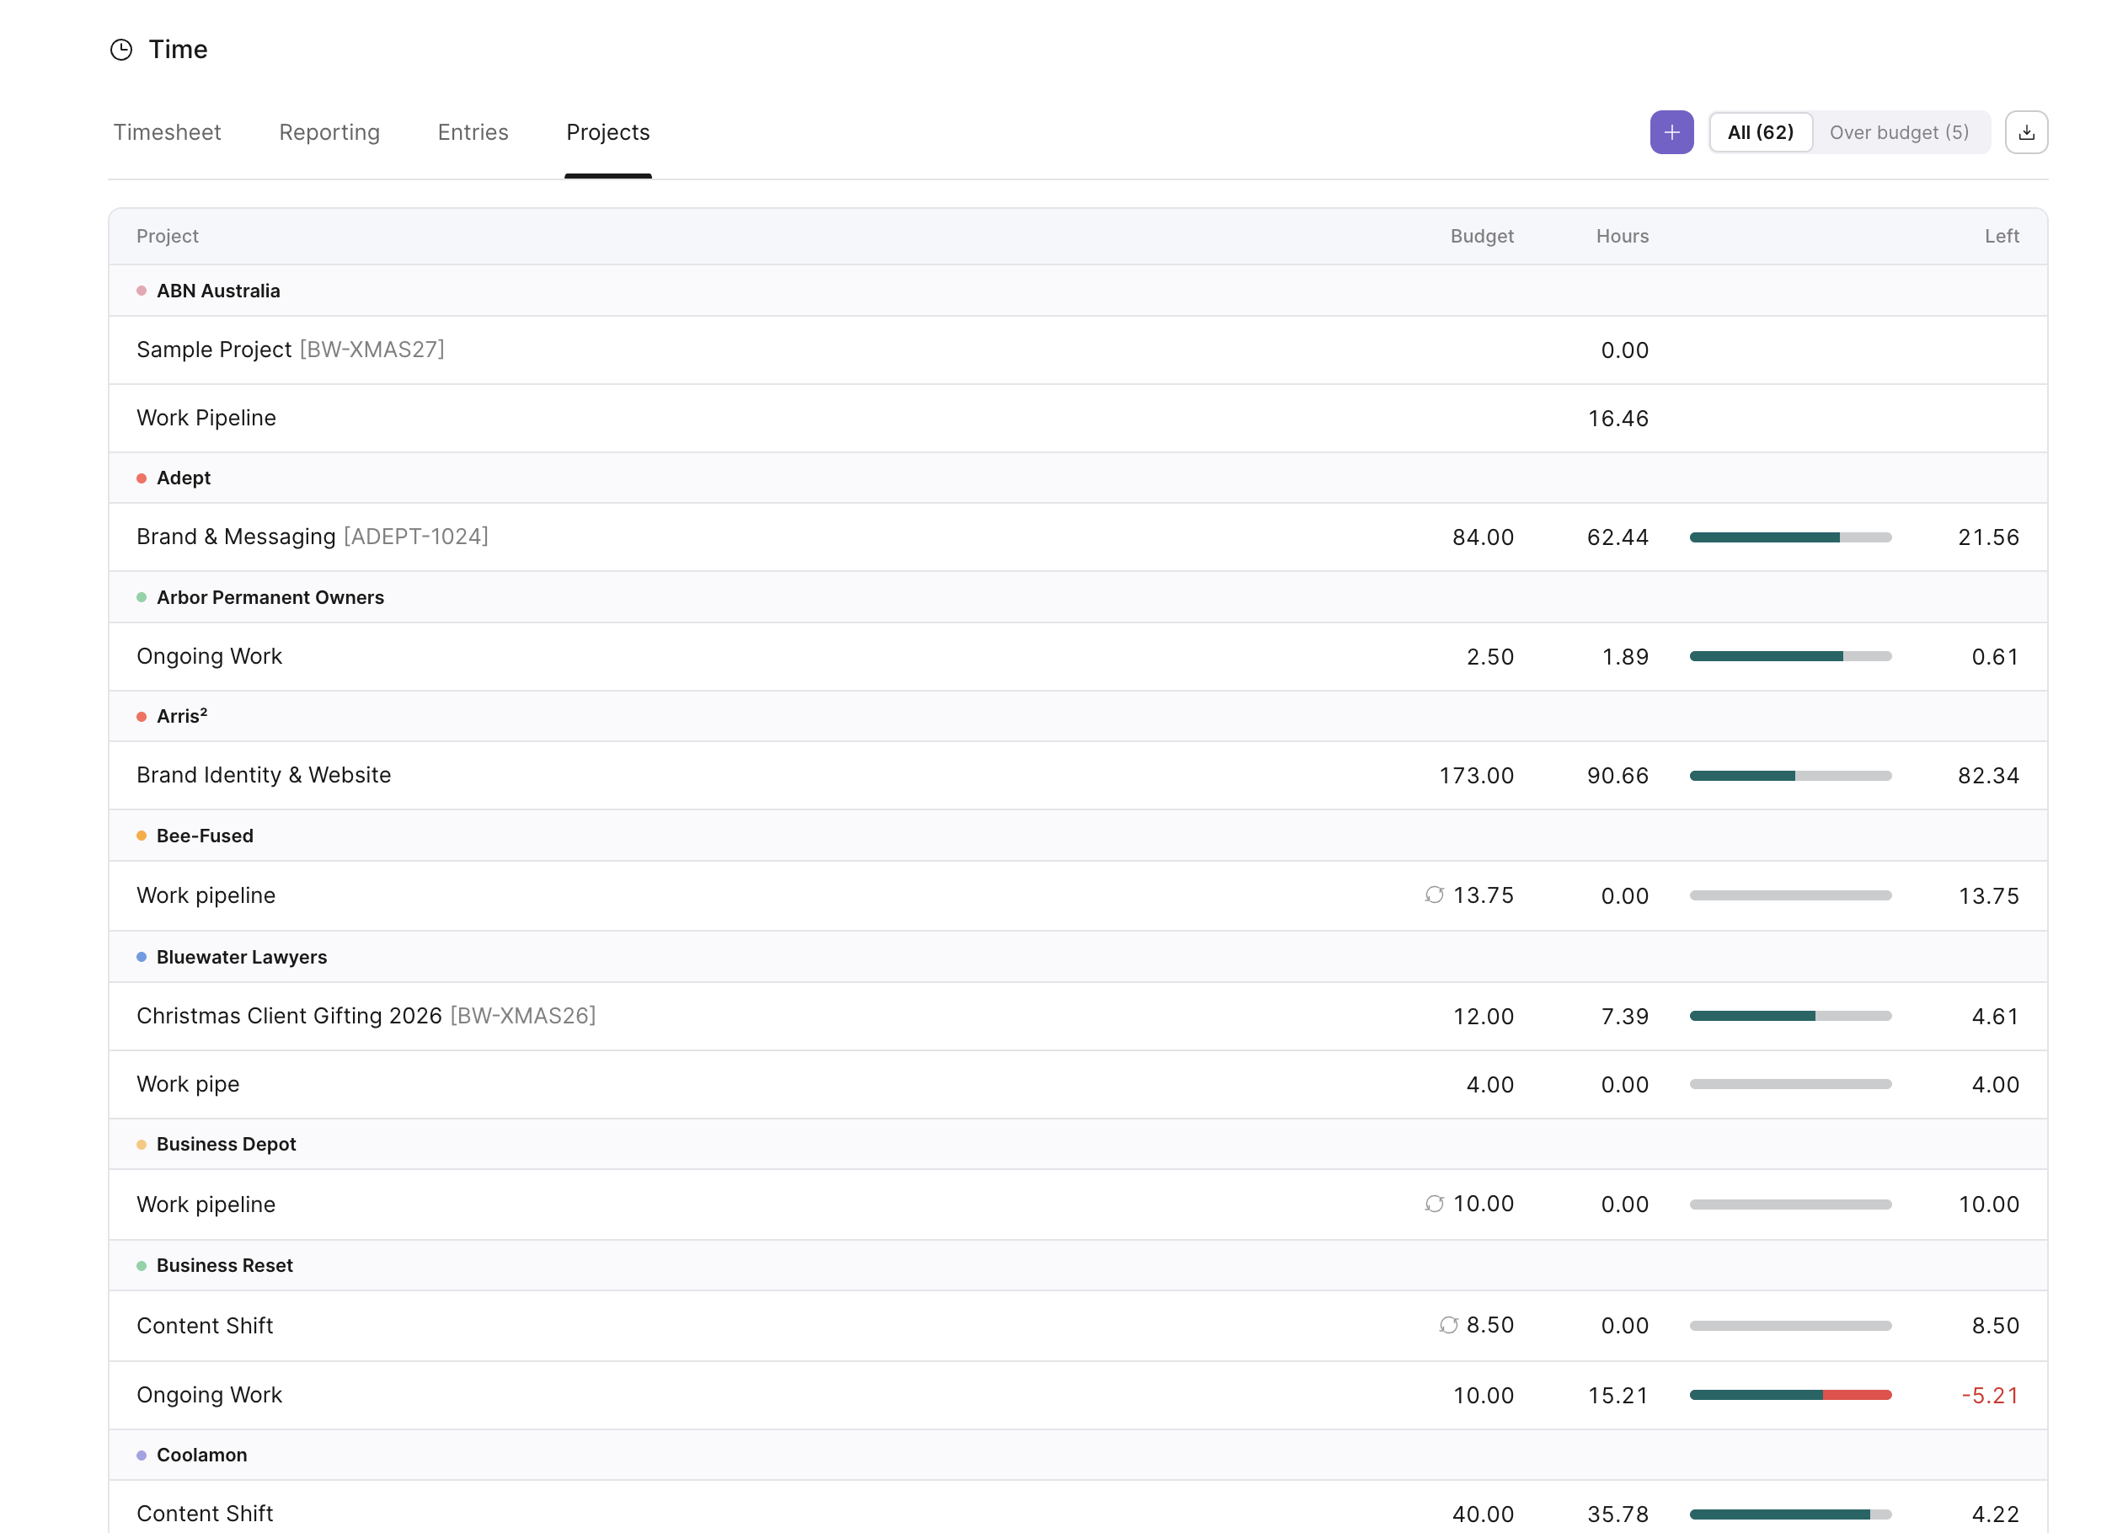This screenshot has width=2128, height=1533.
Task: Click the Christmas Client Gifting progress bar
Action: click(x=1790, y=1016)
